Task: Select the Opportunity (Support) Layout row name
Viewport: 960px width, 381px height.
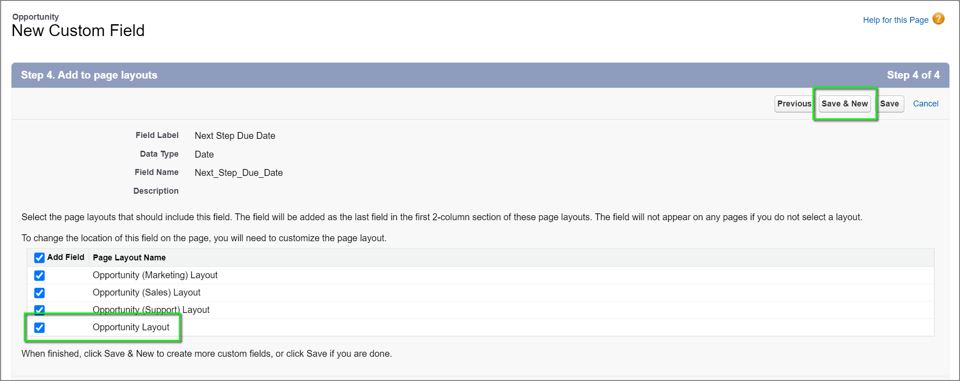Action: click(151, 310)
